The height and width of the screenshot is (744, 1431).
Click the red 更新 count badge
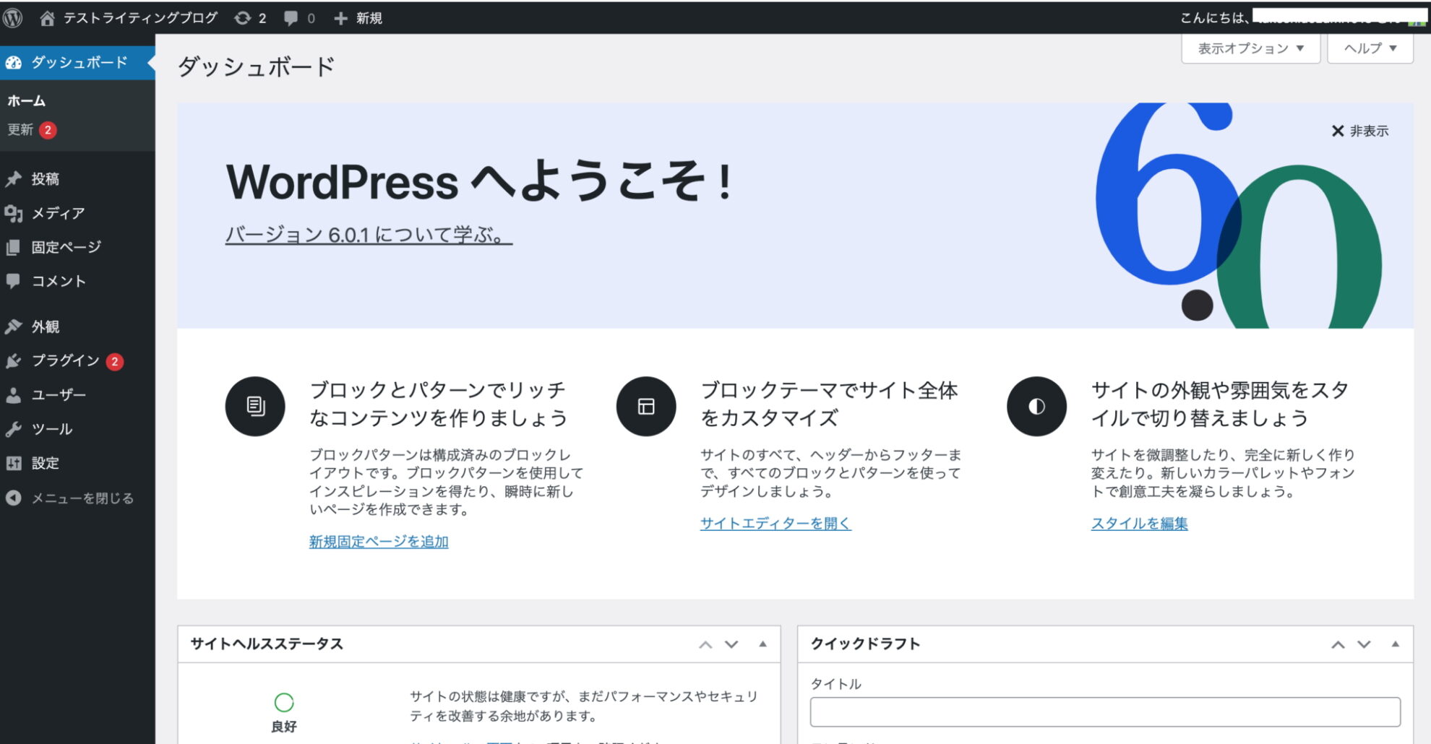(x=48, y=130)
